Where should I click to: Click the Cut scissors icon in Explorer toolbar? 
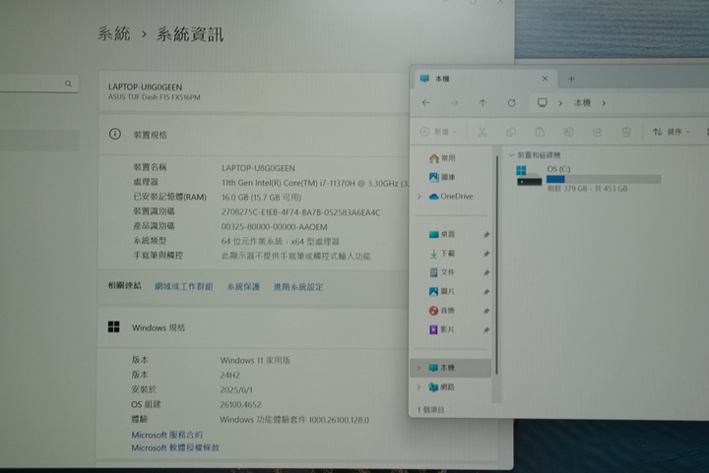[x=482, y=132]
